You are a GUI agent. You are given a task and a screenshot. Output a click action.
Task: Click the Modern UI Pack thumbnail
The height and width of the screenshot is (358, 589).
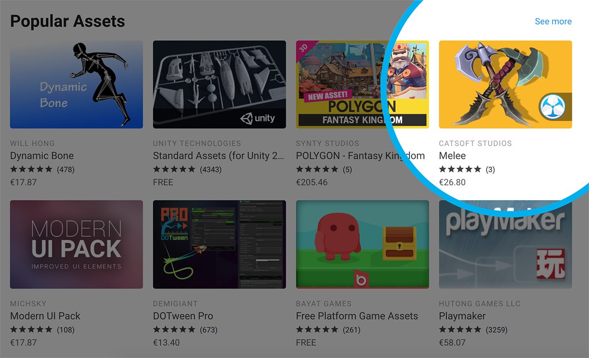(x=77, y=244)
